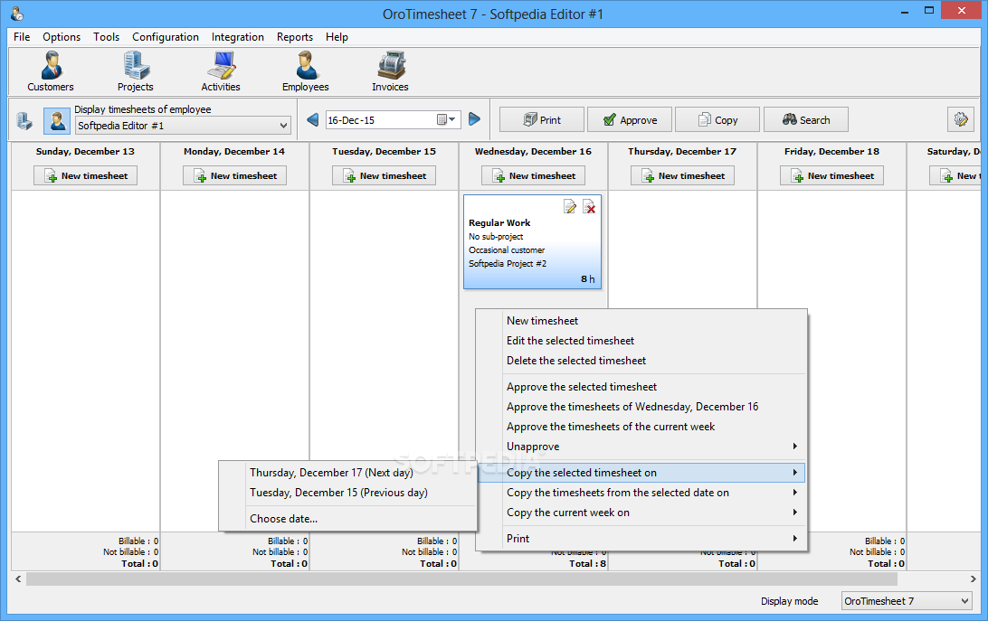Image resolution: width=988 pixels, height=621 pixels.
Task: Expand Copy the selected timesheet on
Action: (x=641, y=473)
